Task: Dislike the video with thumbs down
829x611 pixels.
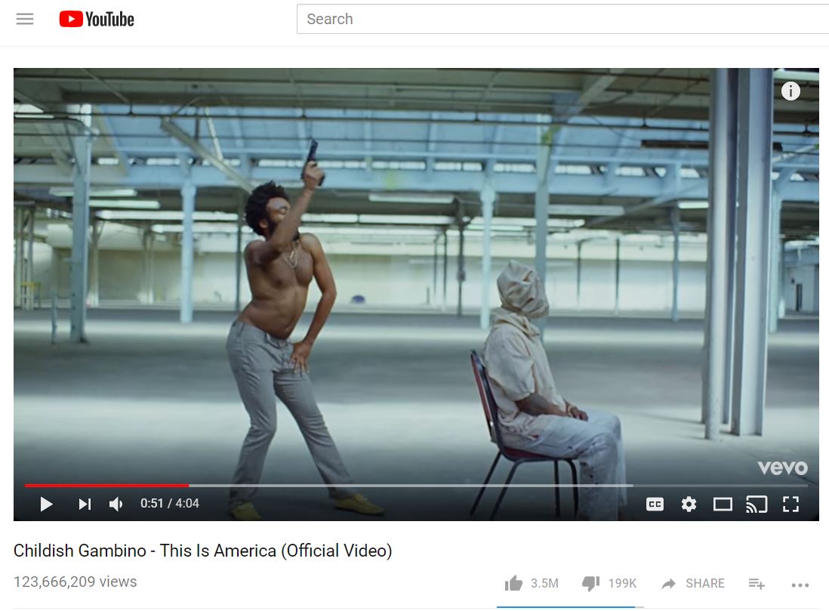Action: 590,583
